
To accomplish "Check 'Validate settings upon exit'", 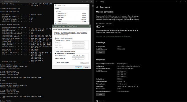I will (56, 62).
